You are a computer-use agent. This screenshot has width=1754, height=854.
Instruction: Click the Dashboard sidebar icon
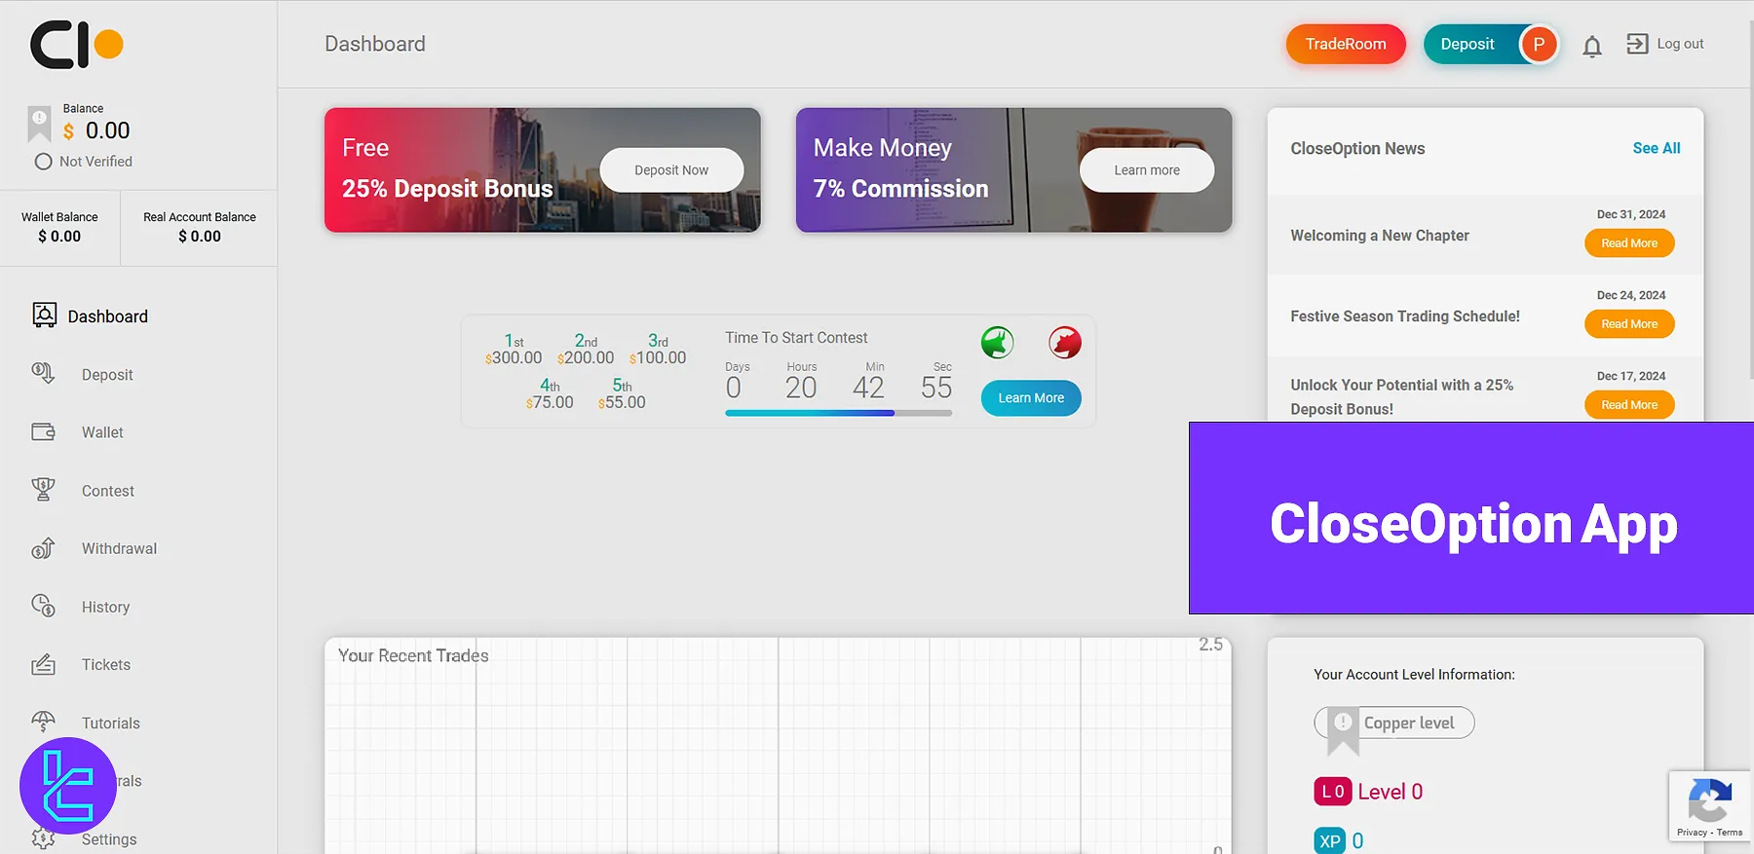(44, 315)
